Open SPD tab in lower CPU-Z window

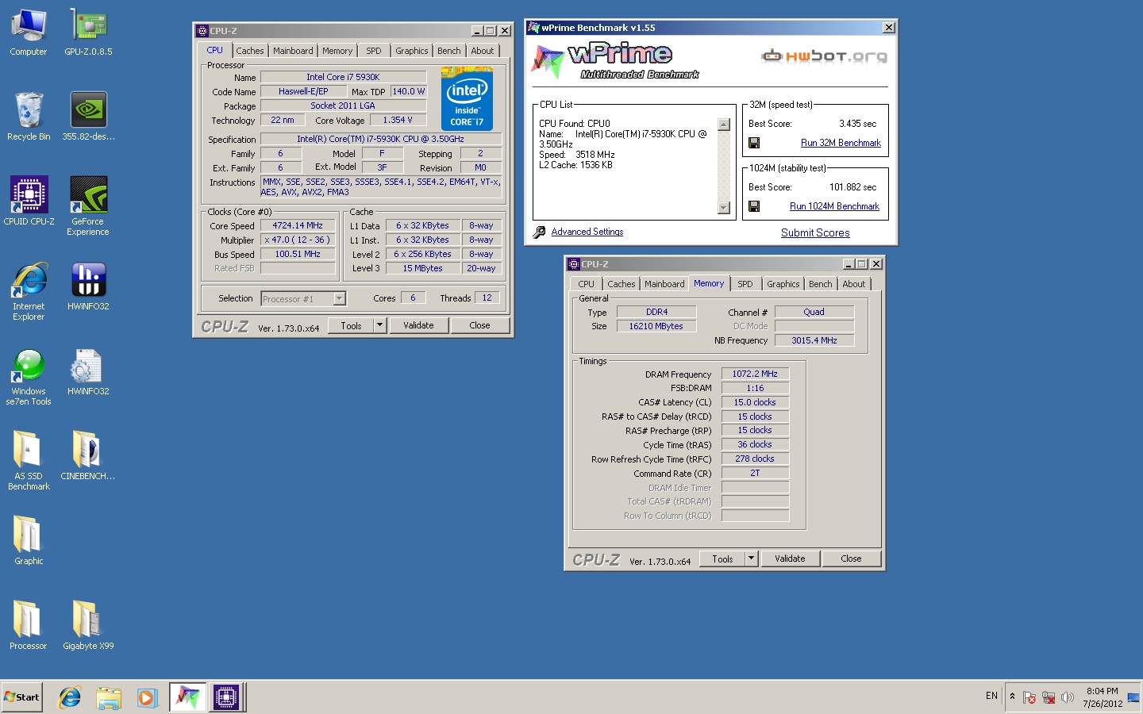coord(745,284)
